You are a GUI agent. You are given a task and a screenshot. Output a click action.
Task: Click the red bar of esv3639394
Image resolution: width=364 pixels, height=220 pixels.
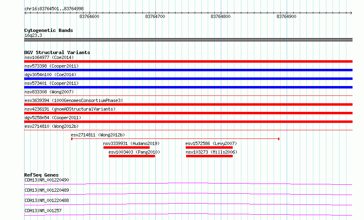188,104
